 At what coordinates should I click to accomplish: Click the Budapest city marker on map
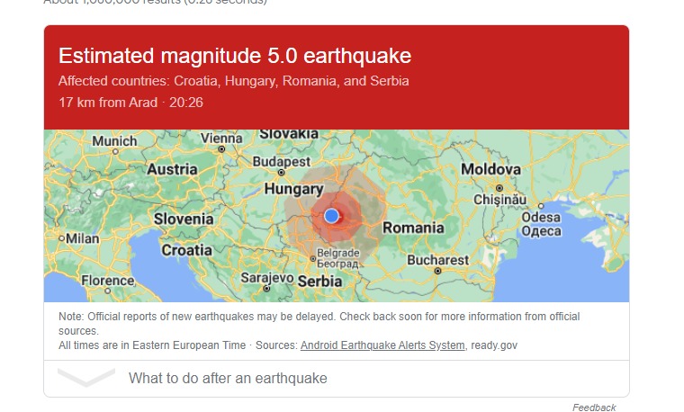click(x=282, y=173)
